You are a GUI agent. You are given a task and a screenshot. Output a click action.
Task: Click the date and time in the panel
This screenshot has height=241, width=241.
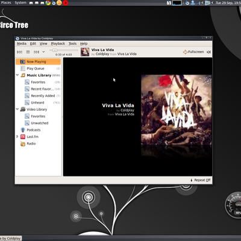[228, 3]
